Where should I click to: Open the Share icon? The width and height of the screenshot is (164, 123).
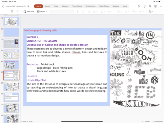[155, 6]
